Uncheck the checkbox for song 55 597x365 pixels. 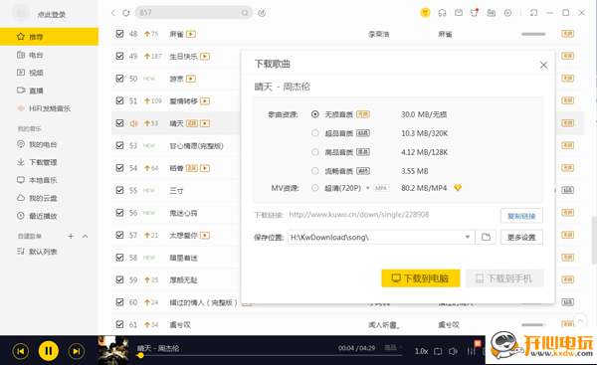119,190
